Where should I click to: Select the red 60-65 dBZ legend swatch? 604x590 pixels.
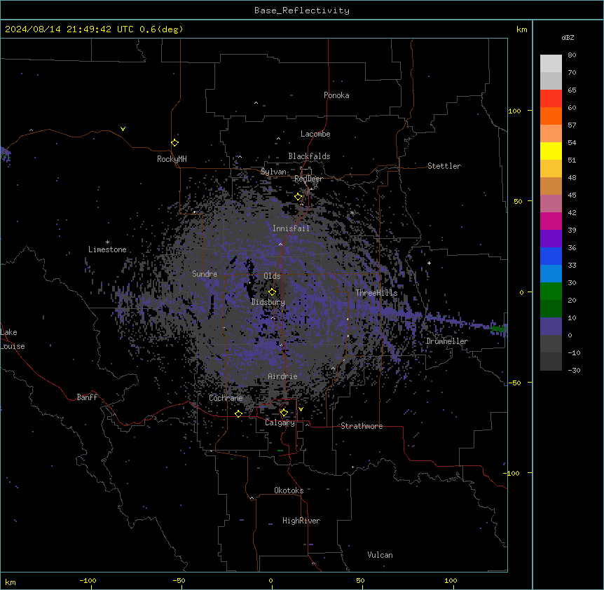[551, 98]
